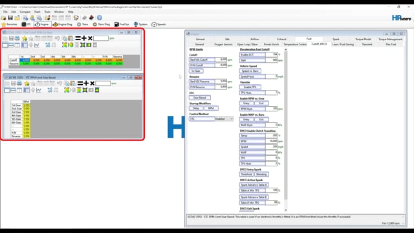This screenshot has width=414, height=233.
Task: Switch to the Idle tab
Action: [227, 39]
